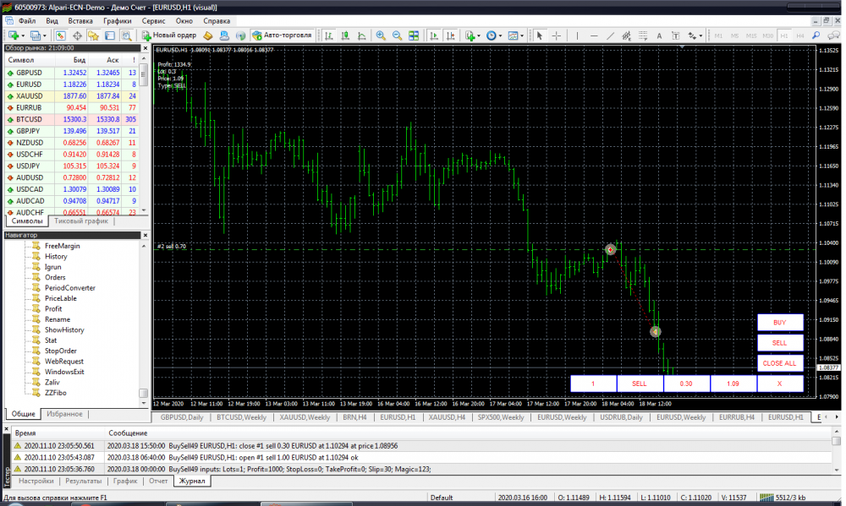This screenshot has height=506, width=846.
Task: Expand the profiles dropdown arrow
Action: (x=45, y=35)
